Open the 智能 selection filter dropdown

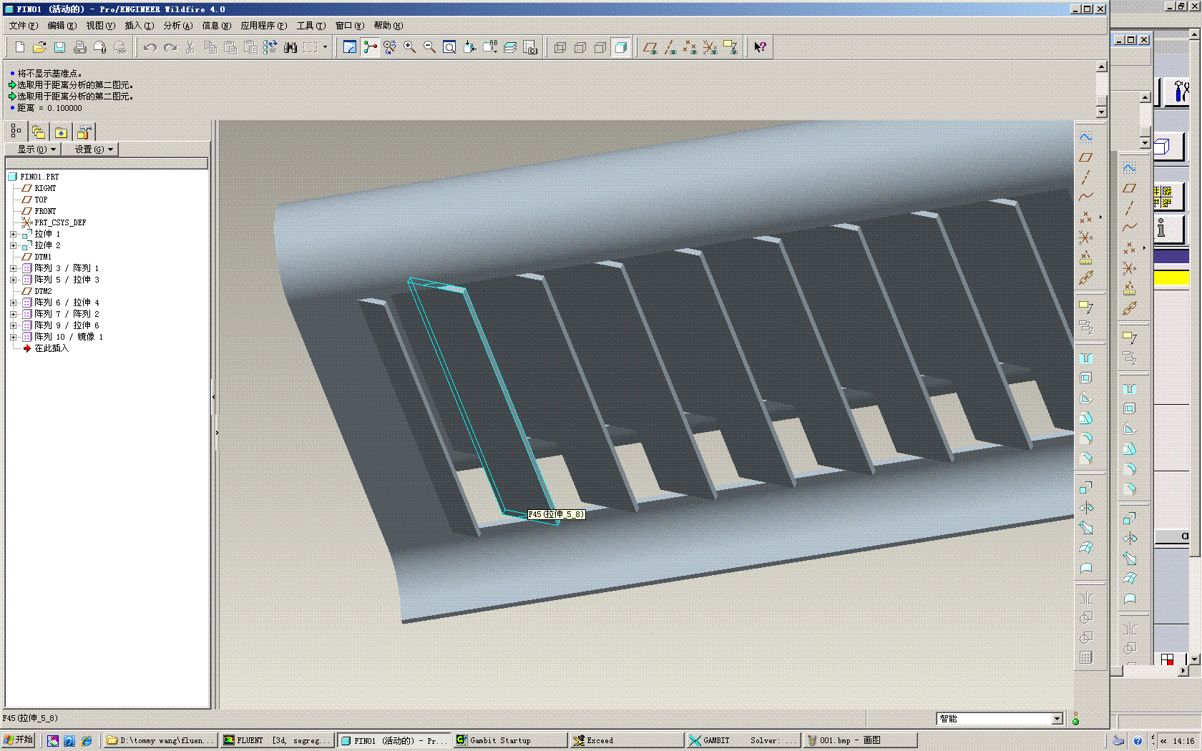1057,719
